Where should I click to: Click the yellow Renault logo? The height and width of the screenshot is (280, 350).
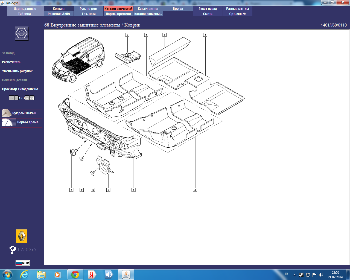coord(22,236)
